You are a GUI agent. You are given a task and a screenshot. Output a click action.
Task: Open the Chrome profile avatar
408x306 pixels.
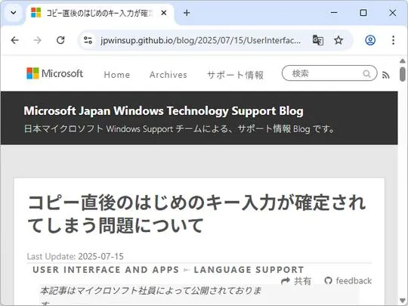370,40
